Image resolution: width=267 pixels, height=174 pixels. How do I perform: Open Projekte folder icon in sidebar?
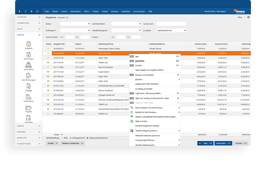tap(28, 108)
